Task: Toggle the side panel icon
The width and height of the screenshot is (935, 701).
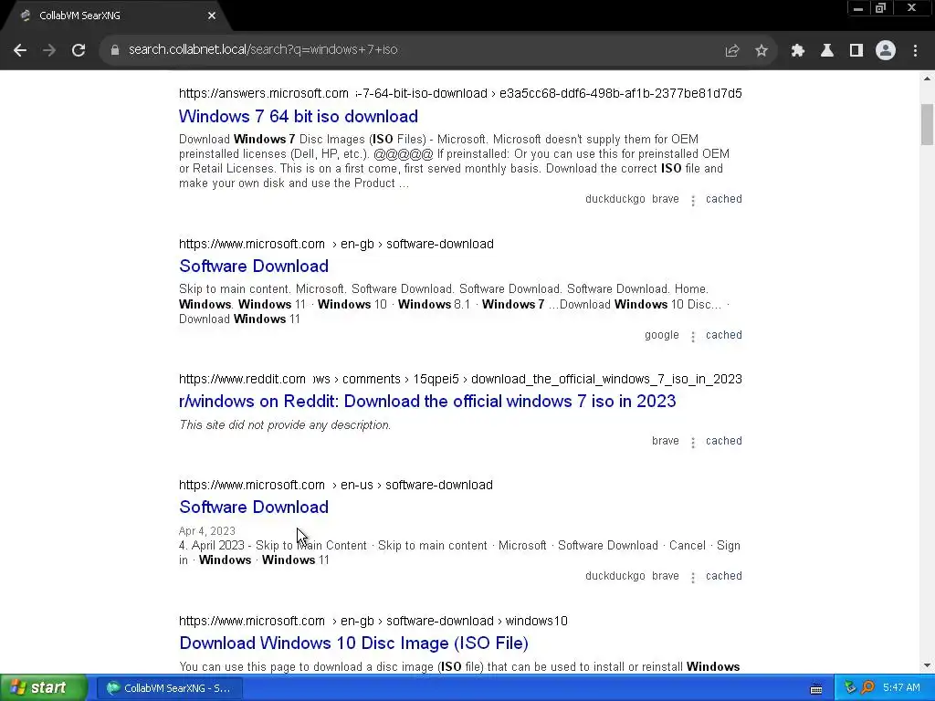Action: tap(856, 51)
